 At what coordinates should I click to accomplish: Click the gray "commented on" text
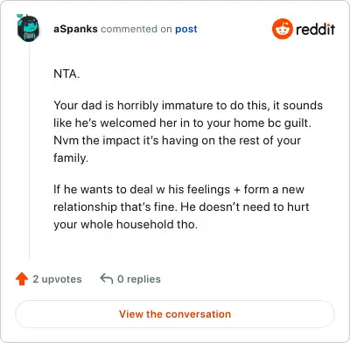[136, 29]
